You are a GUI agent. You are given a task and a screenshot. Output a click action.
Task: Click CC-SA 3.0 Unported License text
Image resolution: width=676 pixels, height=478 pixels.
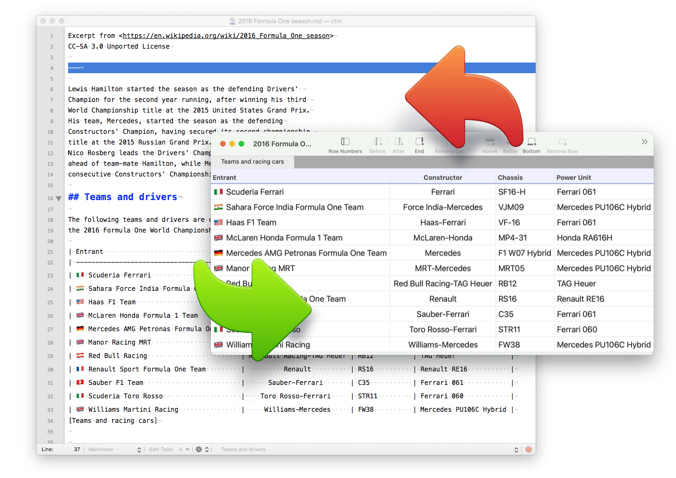pos(119,46)
